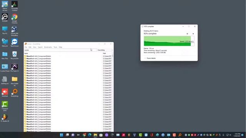Image resolution: width=246 pixels, height=138 pixels.
Task: Cancel the delete operation with X button
Action: (x=193, y=34)
